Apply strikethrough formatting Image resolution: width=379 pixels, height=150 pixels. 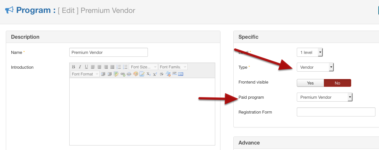click(162, 74)
